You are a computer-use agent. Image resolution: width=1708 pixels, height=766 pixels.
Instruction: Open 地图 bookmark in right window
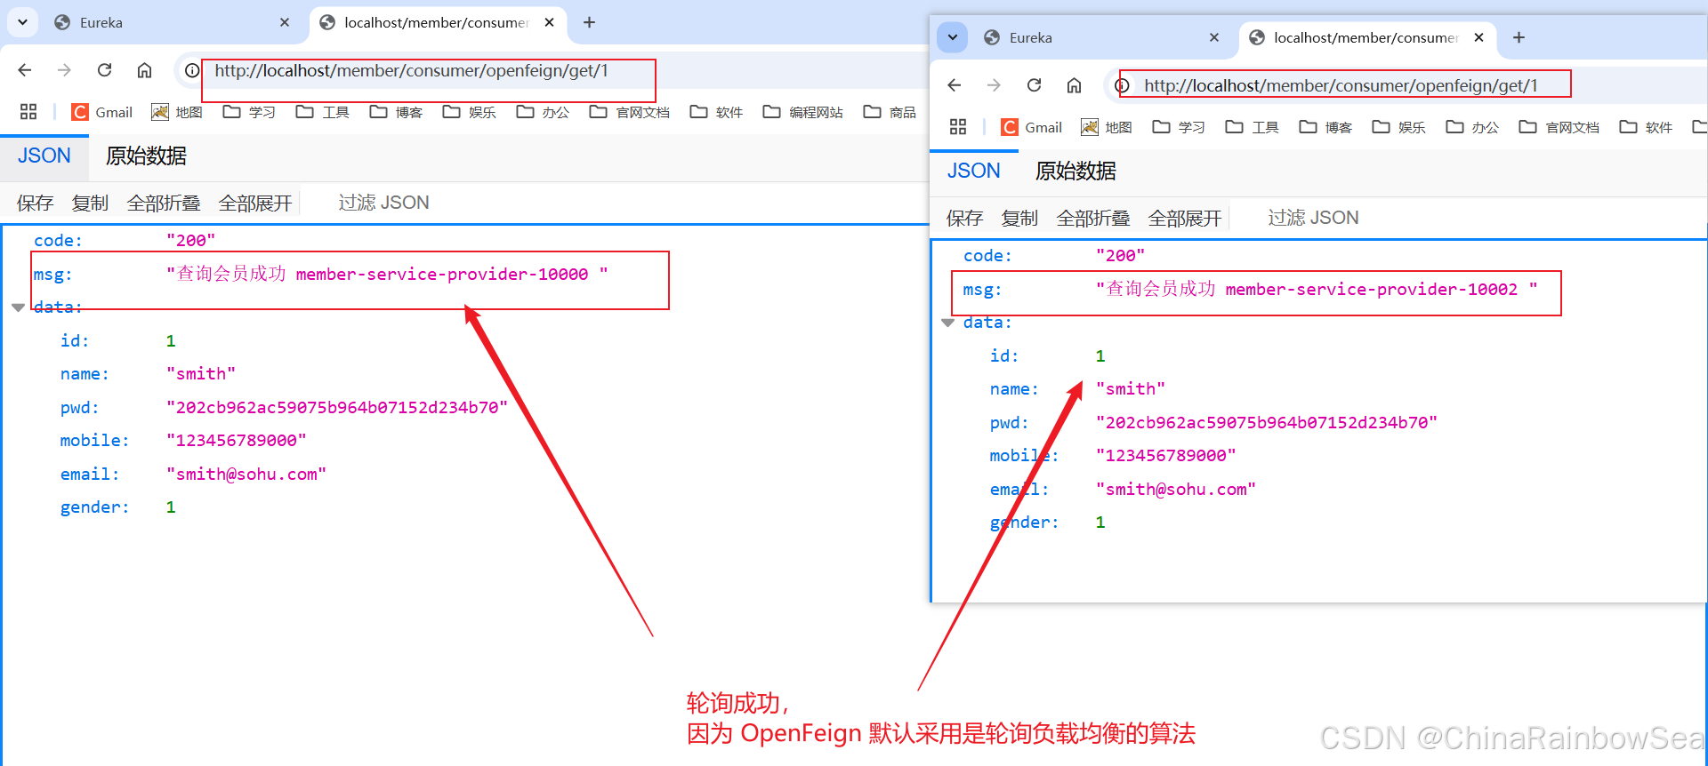1107,127
